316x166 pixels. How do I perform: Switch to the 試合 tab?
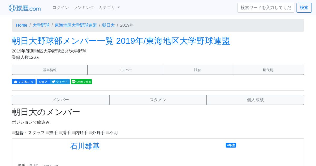[197, 70]
